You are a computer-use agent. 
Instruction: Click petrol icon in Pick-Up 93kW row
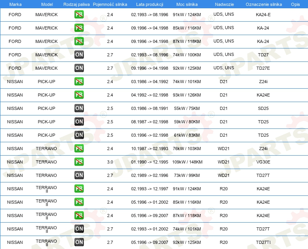79,95
